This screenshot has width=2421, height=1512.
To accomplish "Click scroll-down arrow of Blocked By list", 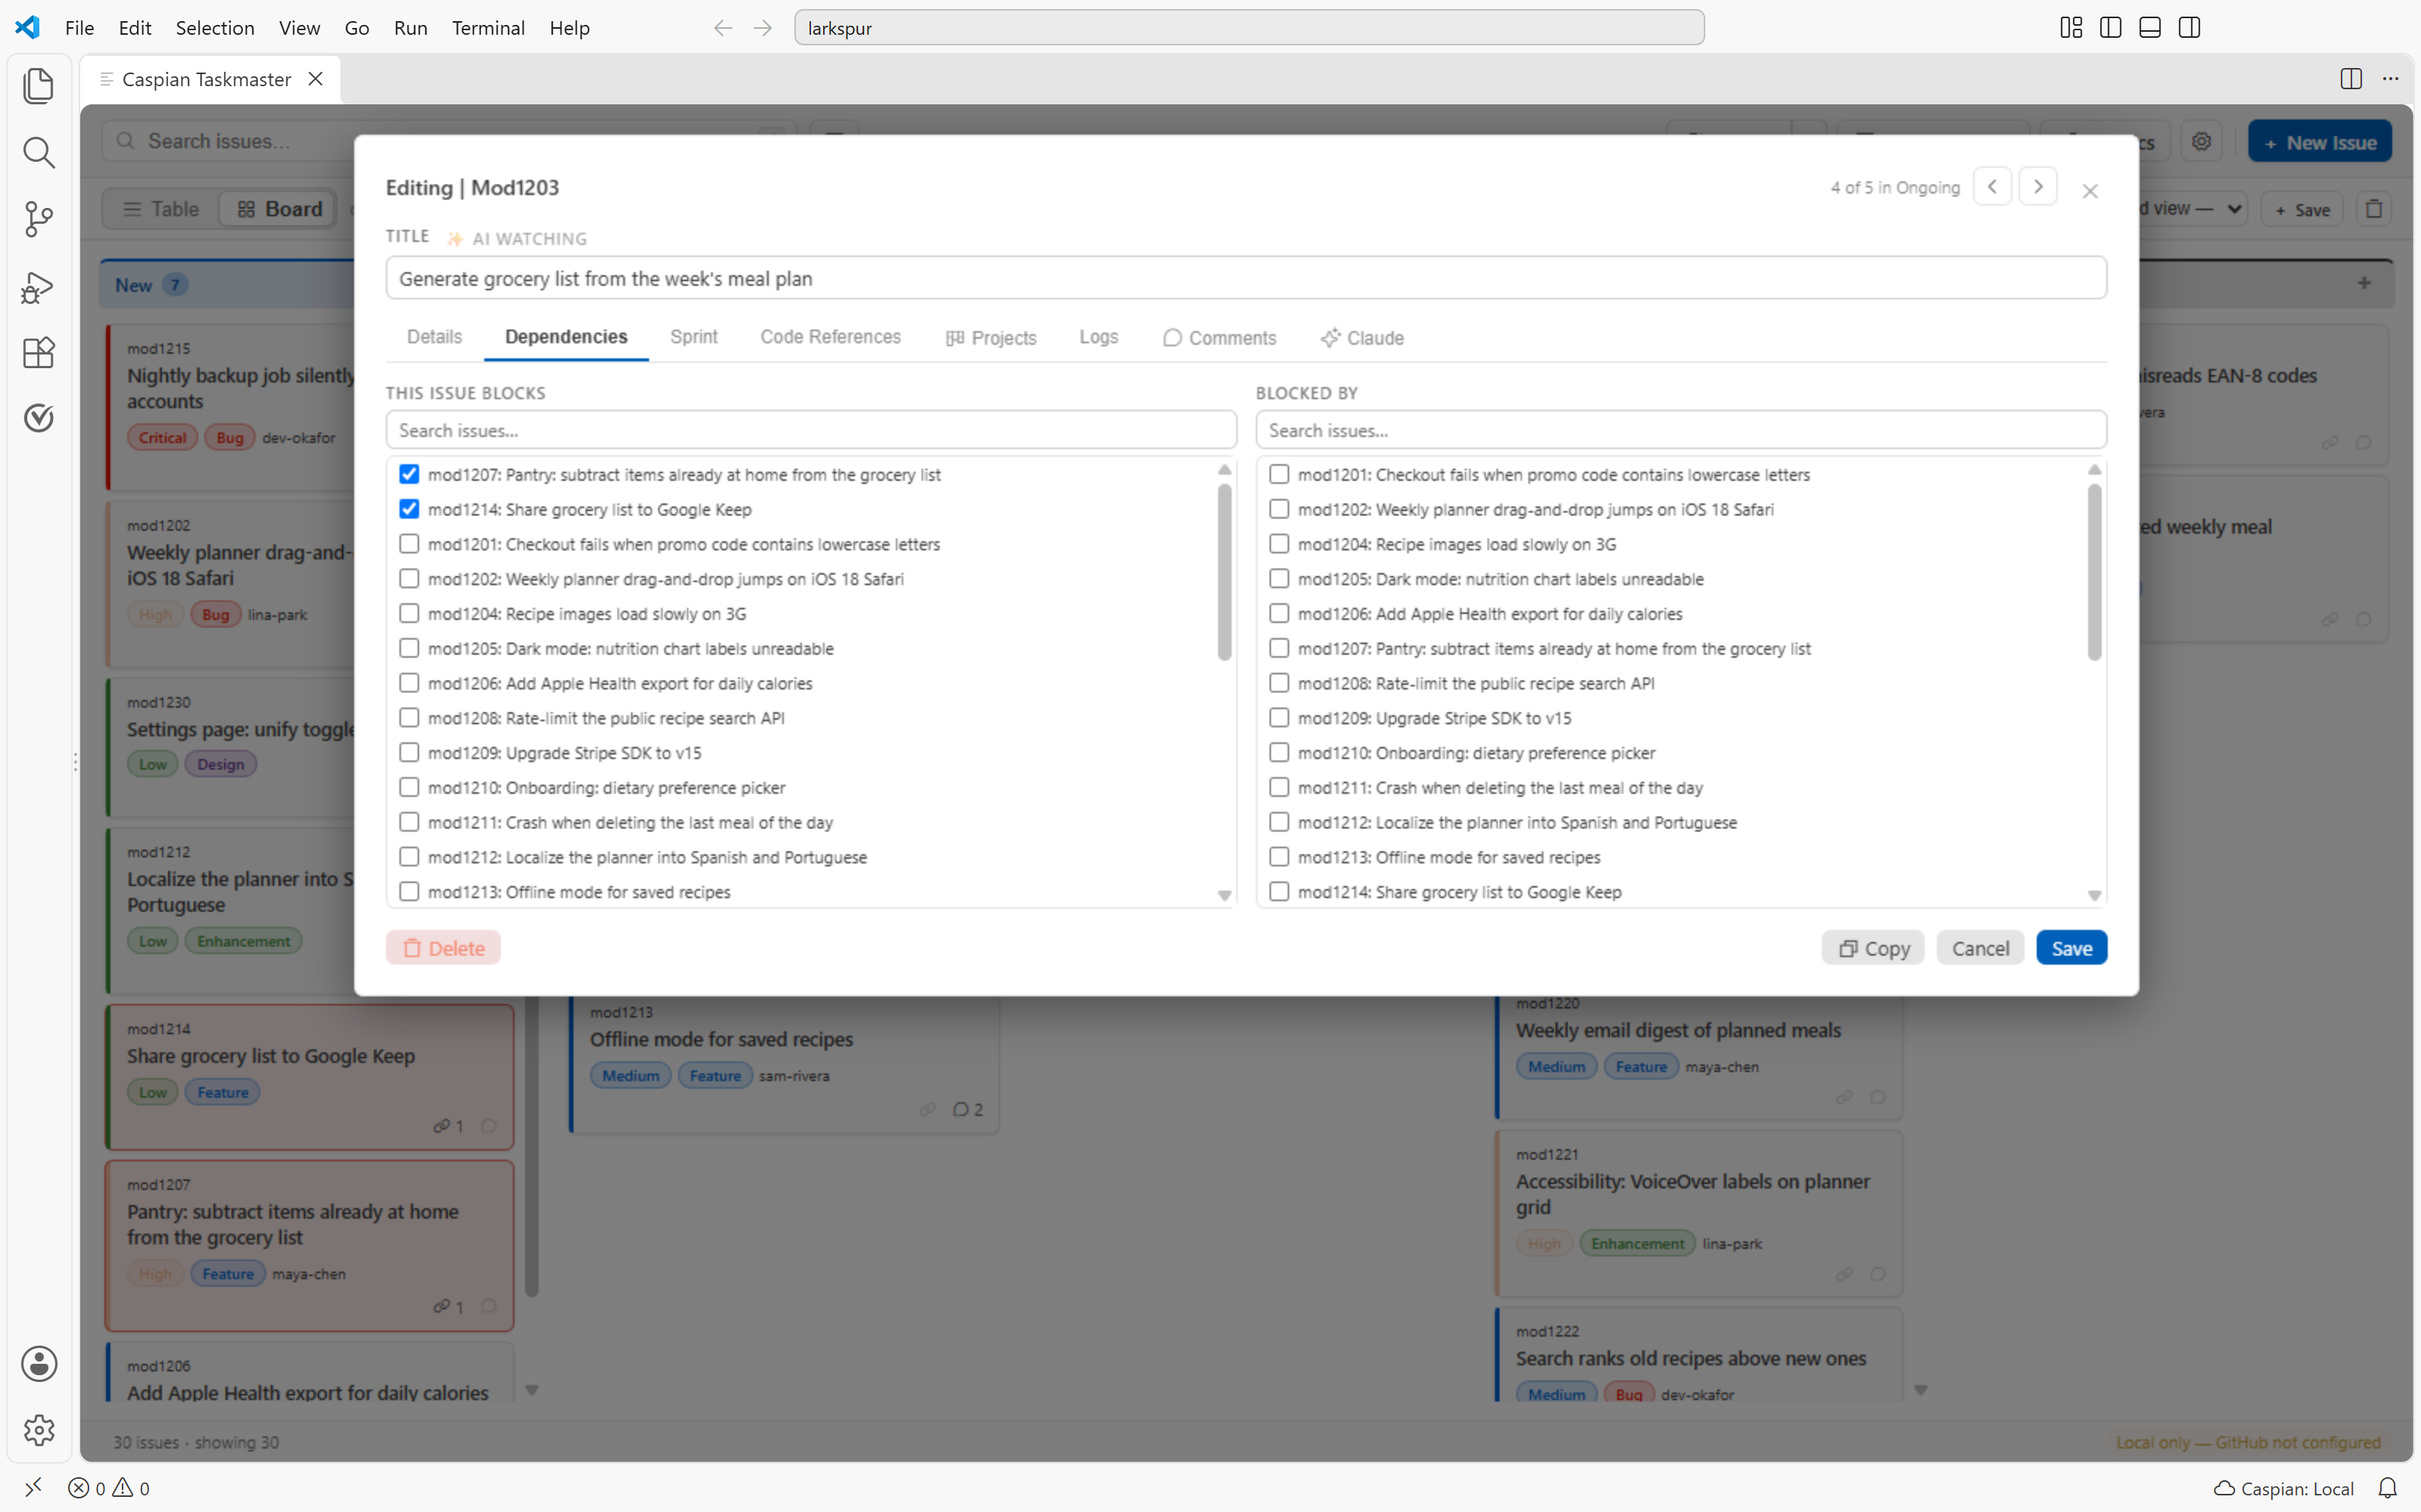I will (x=2094, y=895).
